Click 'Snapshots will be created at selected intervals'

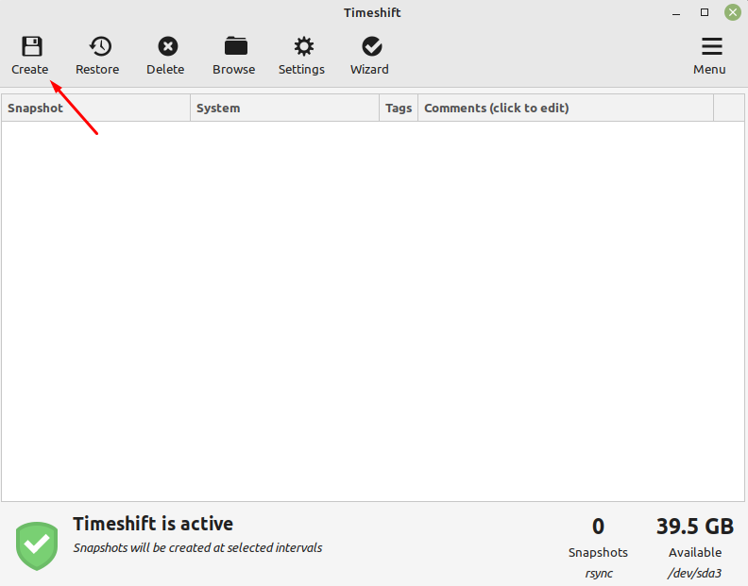click(197, 548)
